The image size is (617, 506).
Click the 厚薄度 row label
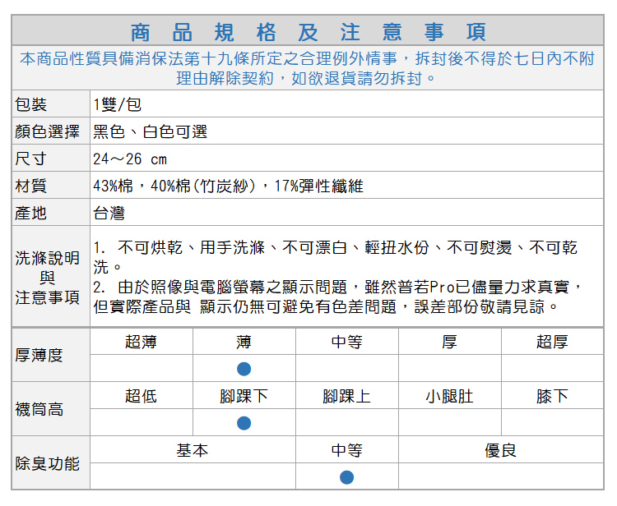click(x=39, y=355)
